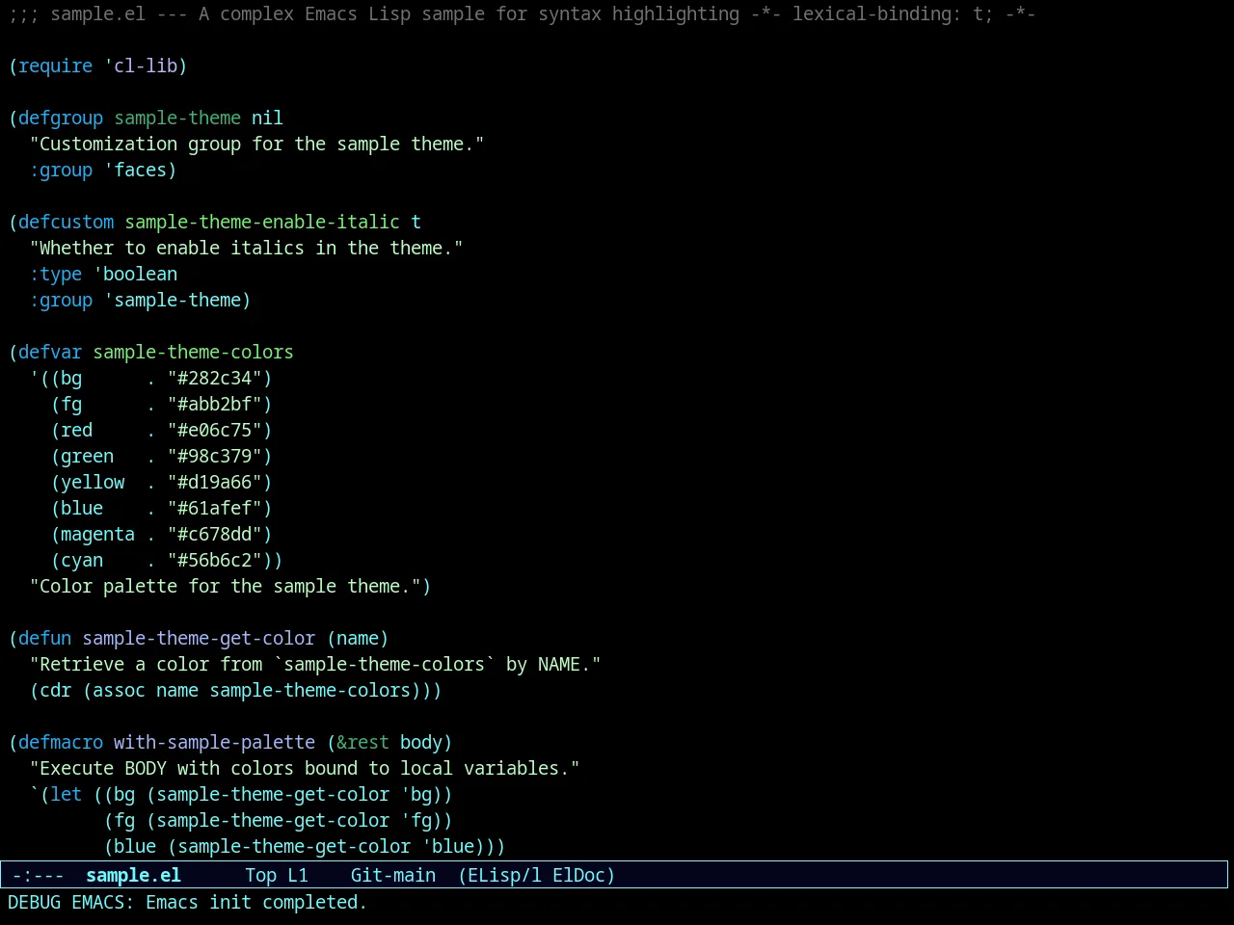Click 'with-sample-palette' macro name
The image size is (1234, 925).
tap(214, 742)
